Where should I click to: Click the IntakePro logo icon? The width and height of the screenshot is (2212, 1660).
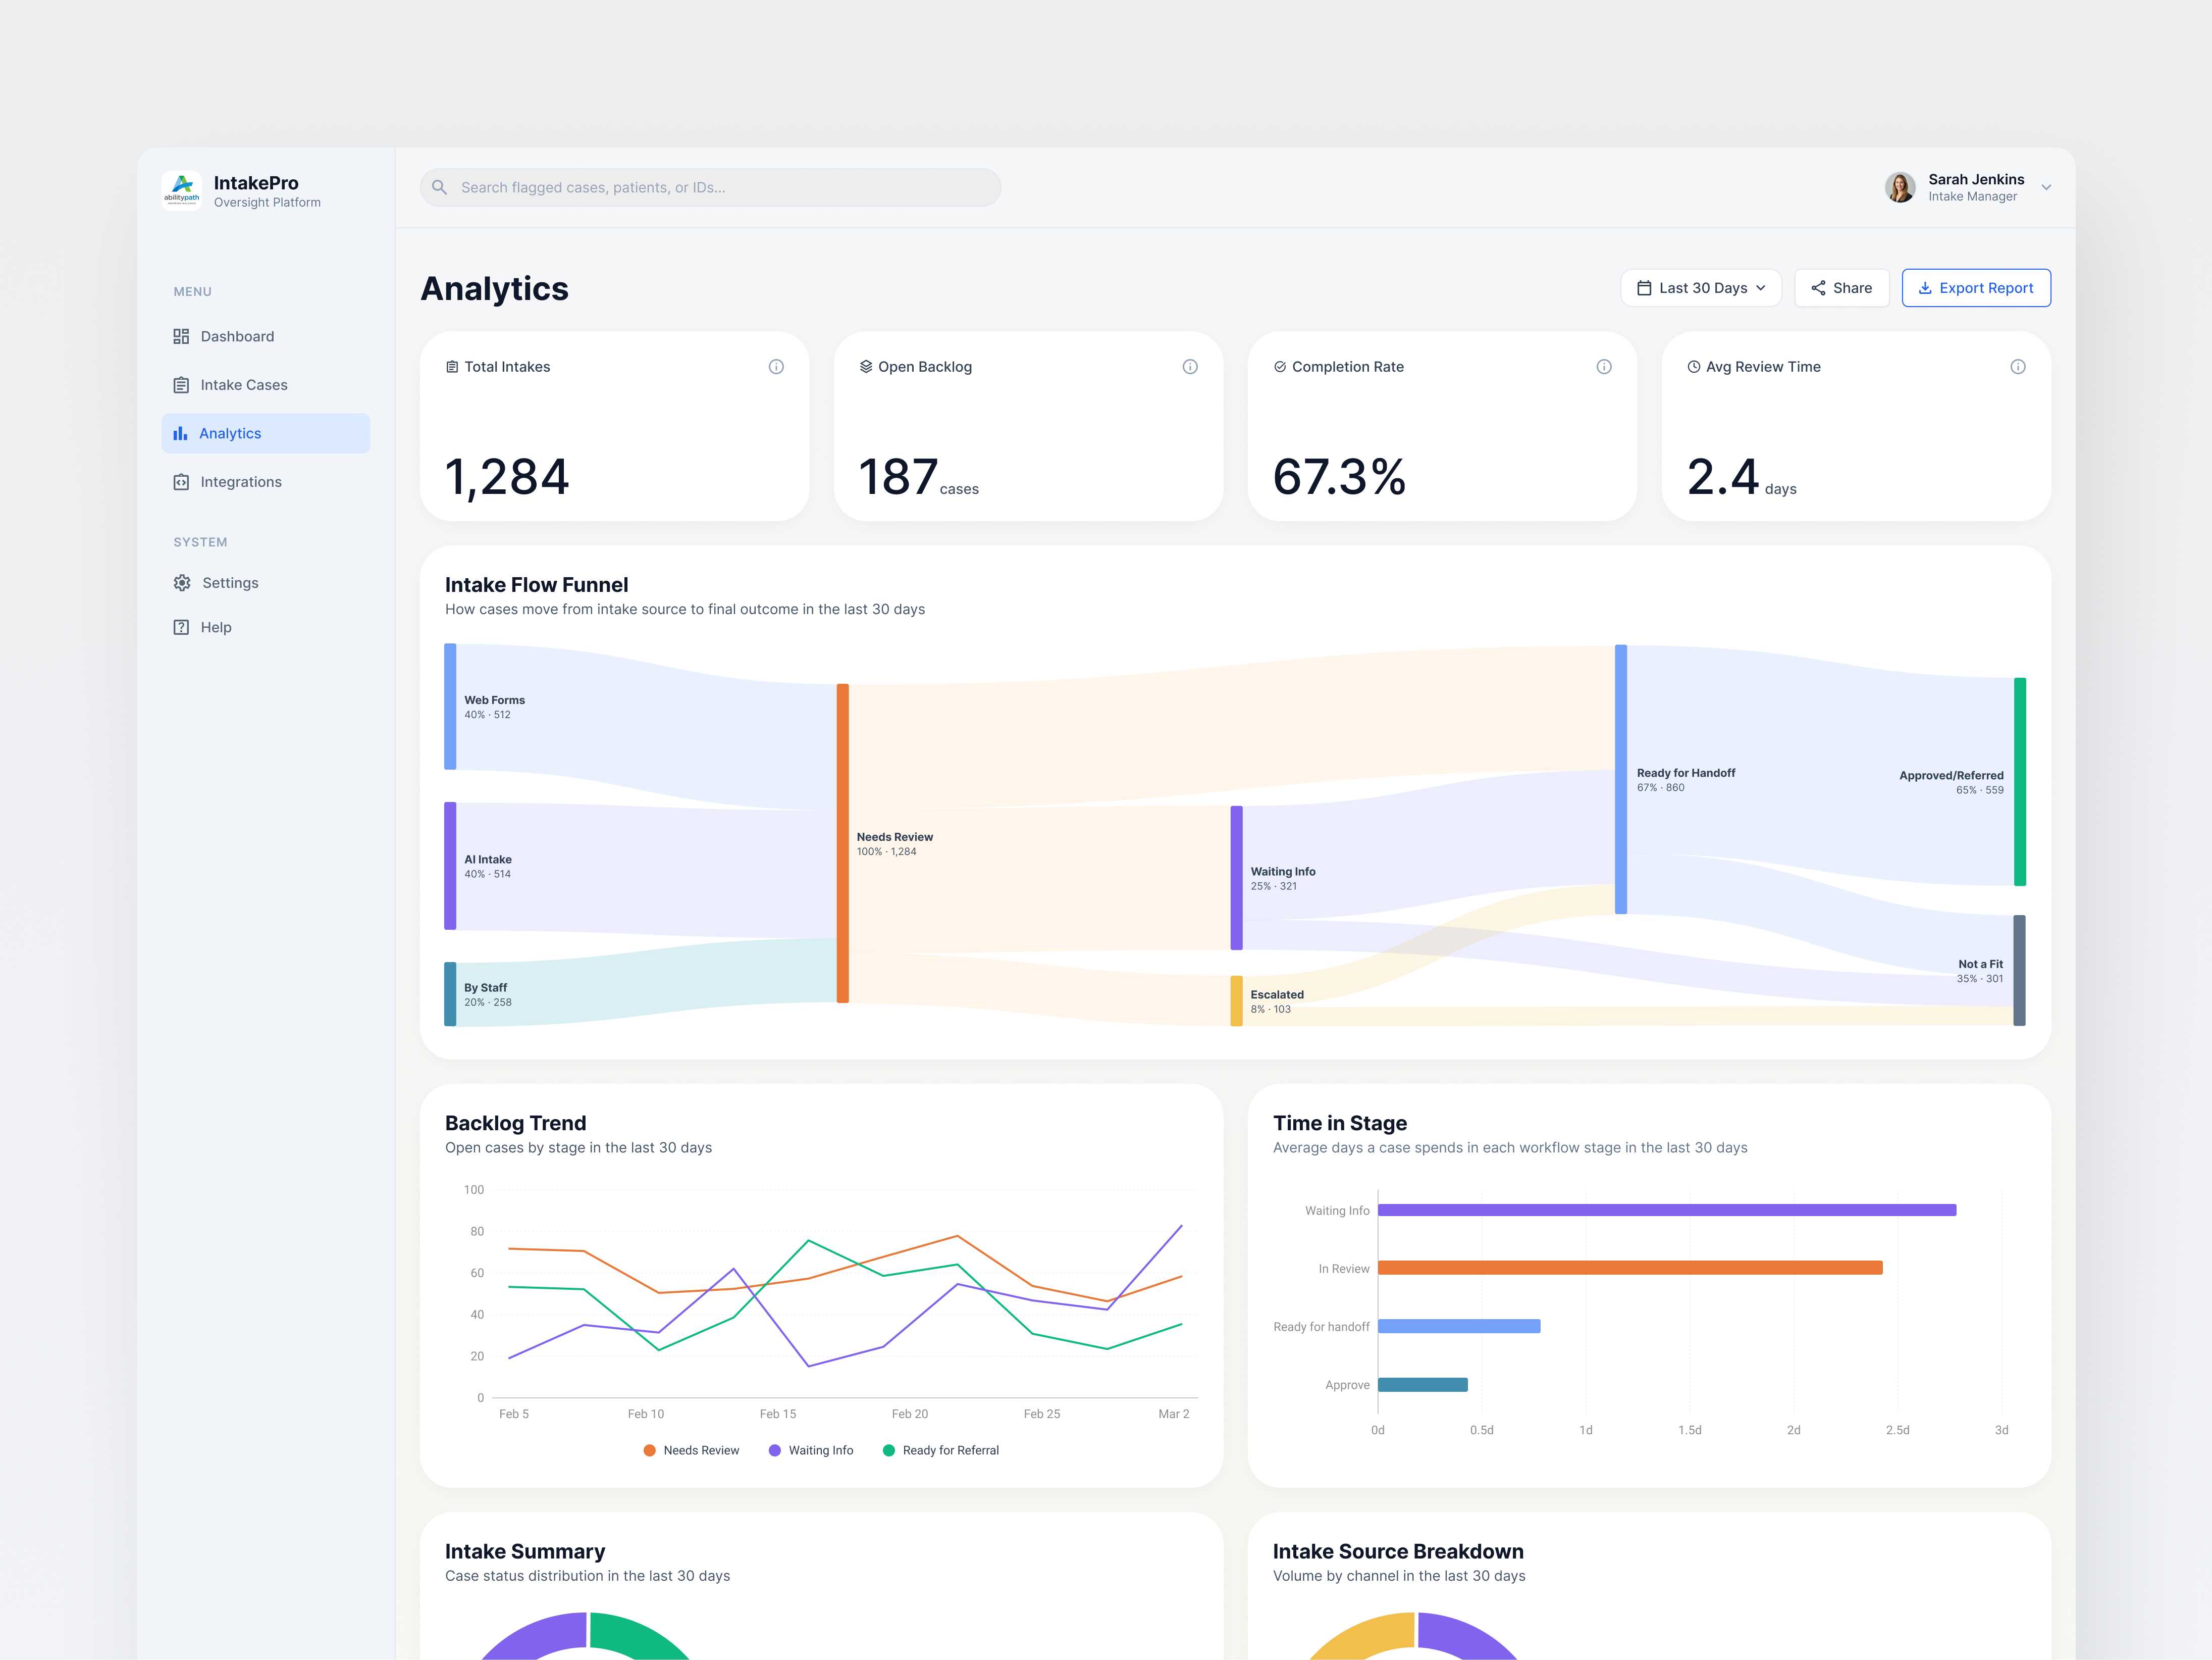[181, 189]
